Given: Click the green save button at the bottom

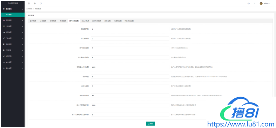Looking at the screenshot, I should 150,124.
